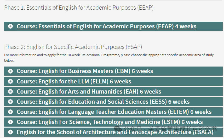This screenshot has width=224, height=138.
Task: Expand the ESALA Architecture and Landscape Architecture row
Action: 113,132
